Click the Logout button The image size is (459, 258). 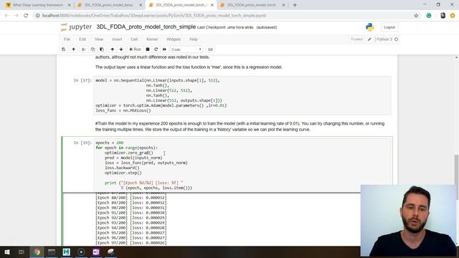[x=389, y=27]
